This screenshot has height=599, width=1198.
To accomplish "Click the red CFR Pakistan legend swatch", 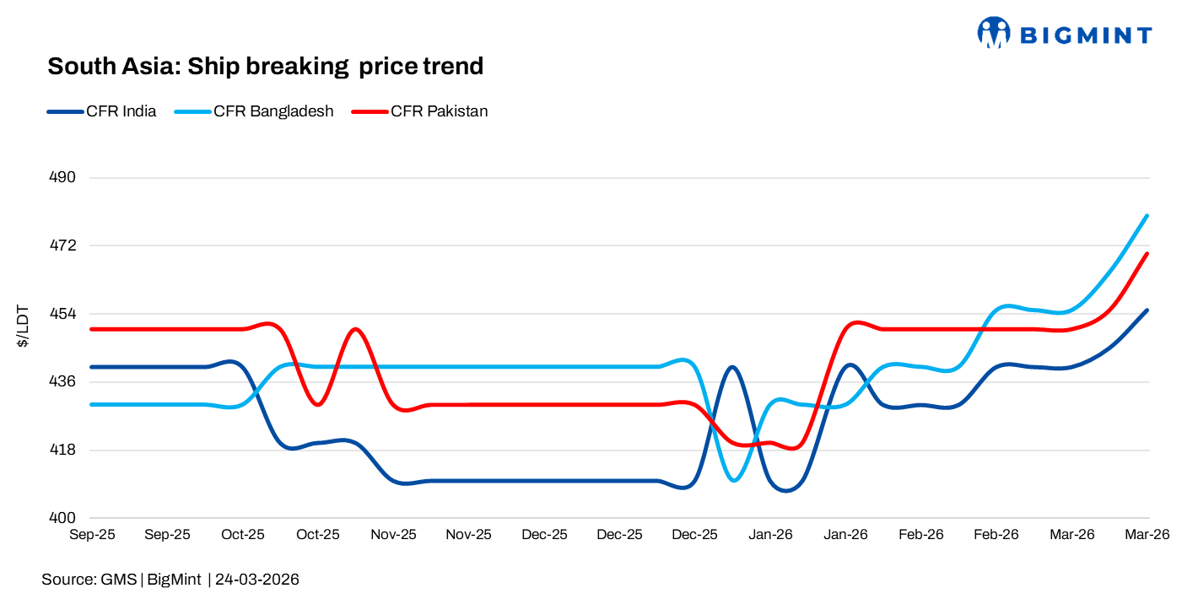I will point(370,111).
